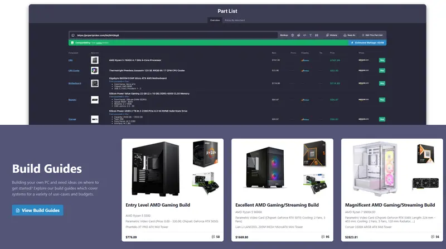Open Silicon Power UD85 2 TB SSD name
446x249 pixels.
148,111
